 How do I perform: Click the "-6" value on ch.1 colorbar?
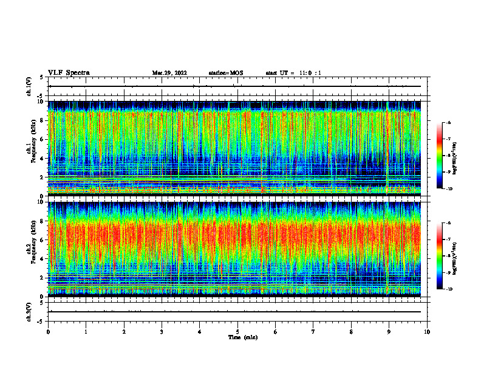[x=448, y=123]
